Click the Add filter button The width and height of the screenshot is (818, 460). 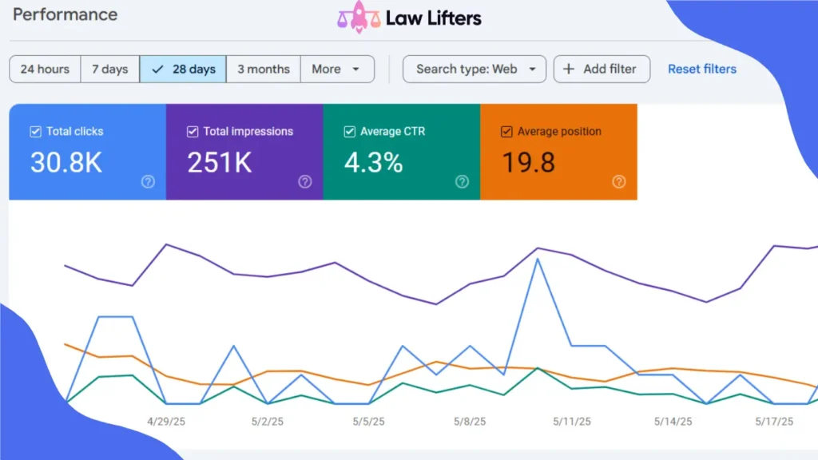click(x=602, y=69)
